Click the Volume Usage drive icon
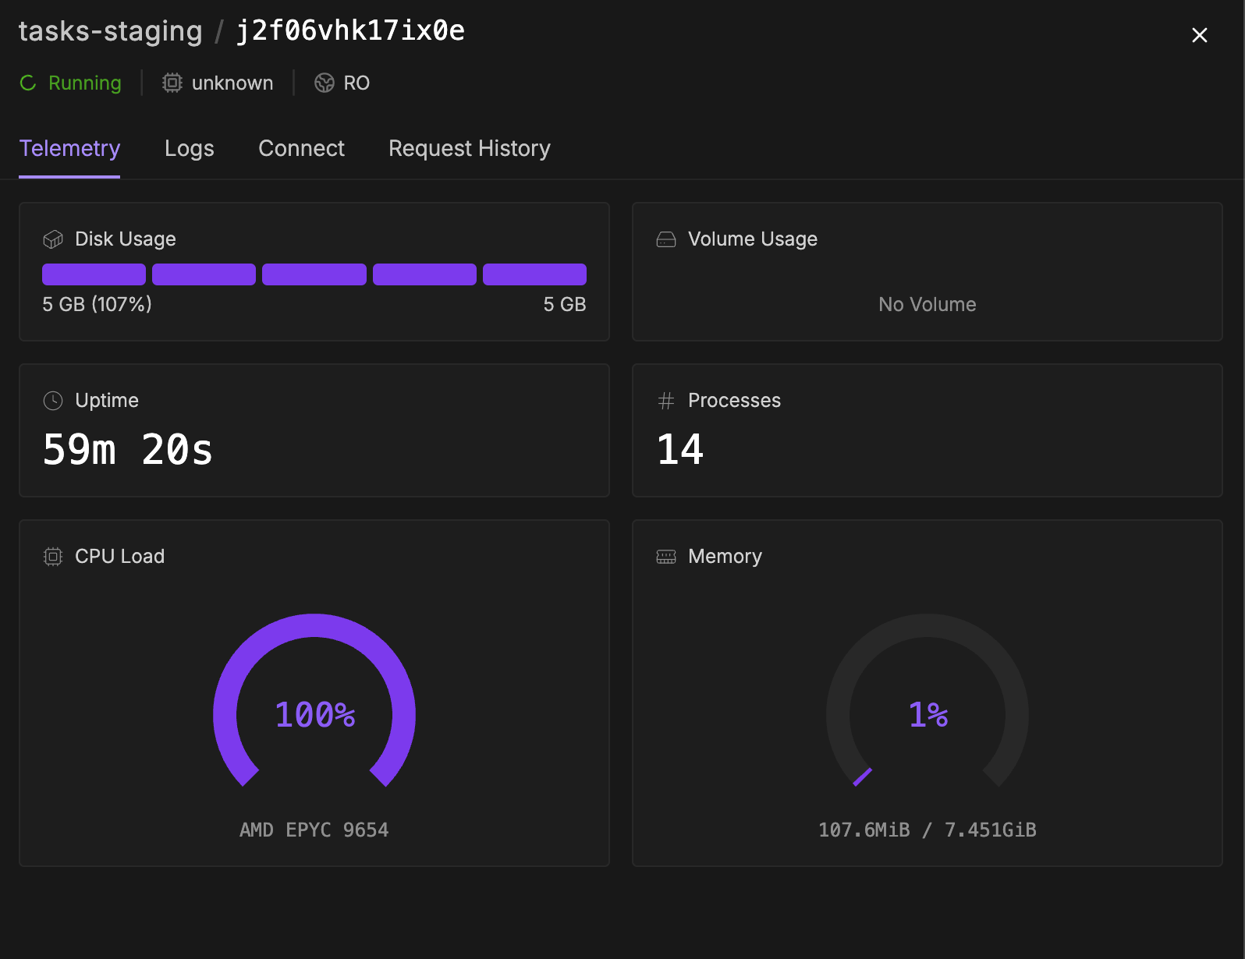 [x=666, y=239]
